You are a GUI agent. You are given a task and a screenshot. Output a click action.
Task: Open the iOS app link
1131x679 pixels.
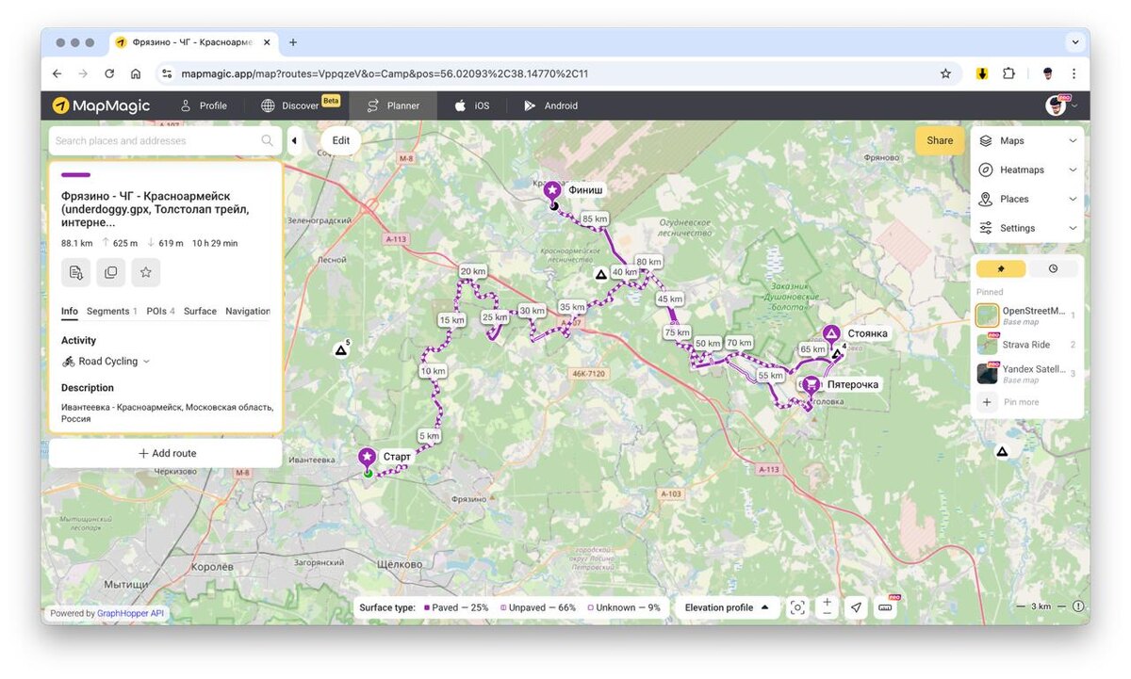pyautogui.click(x=472, y=105)
